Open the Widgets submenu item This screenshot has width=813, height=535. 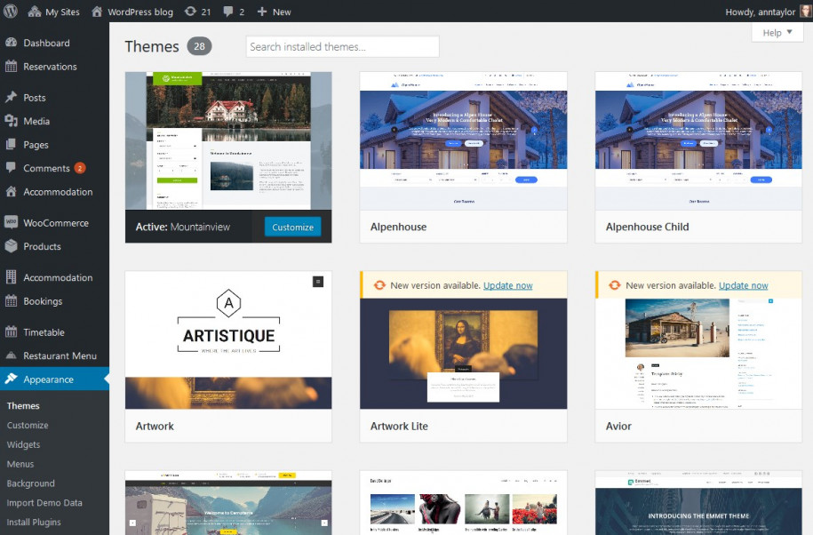pos(23,444)
